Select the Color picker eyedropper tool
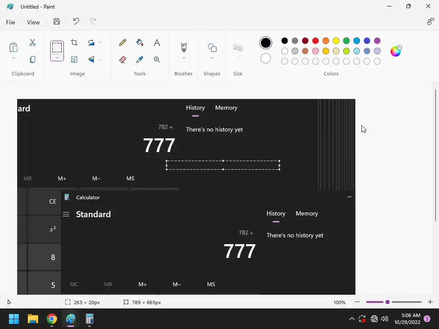This screenshot has width=439, height=329. (x=140, y=59)
